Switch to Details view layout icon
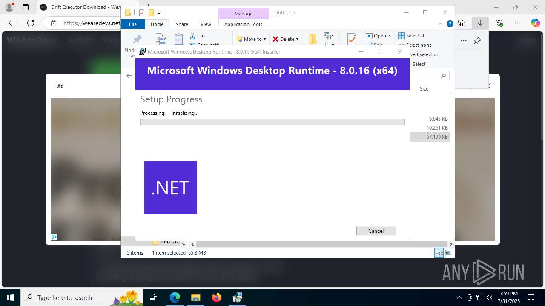 pos(439,252)
